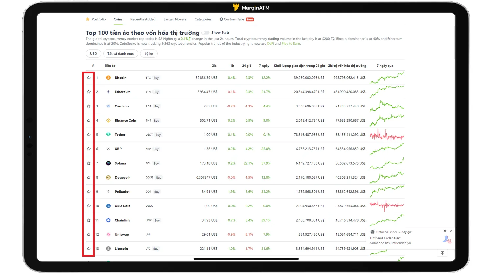The width and height of the screenshot is (493, 273).
Task: Open the Portfolio tab
Action: pyautogui.click(x=96, y=19)
